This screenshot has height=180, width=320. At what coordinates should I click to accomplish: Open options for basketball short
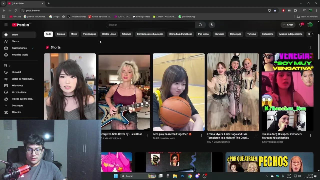pyautogui.click(x=202, y=135)
